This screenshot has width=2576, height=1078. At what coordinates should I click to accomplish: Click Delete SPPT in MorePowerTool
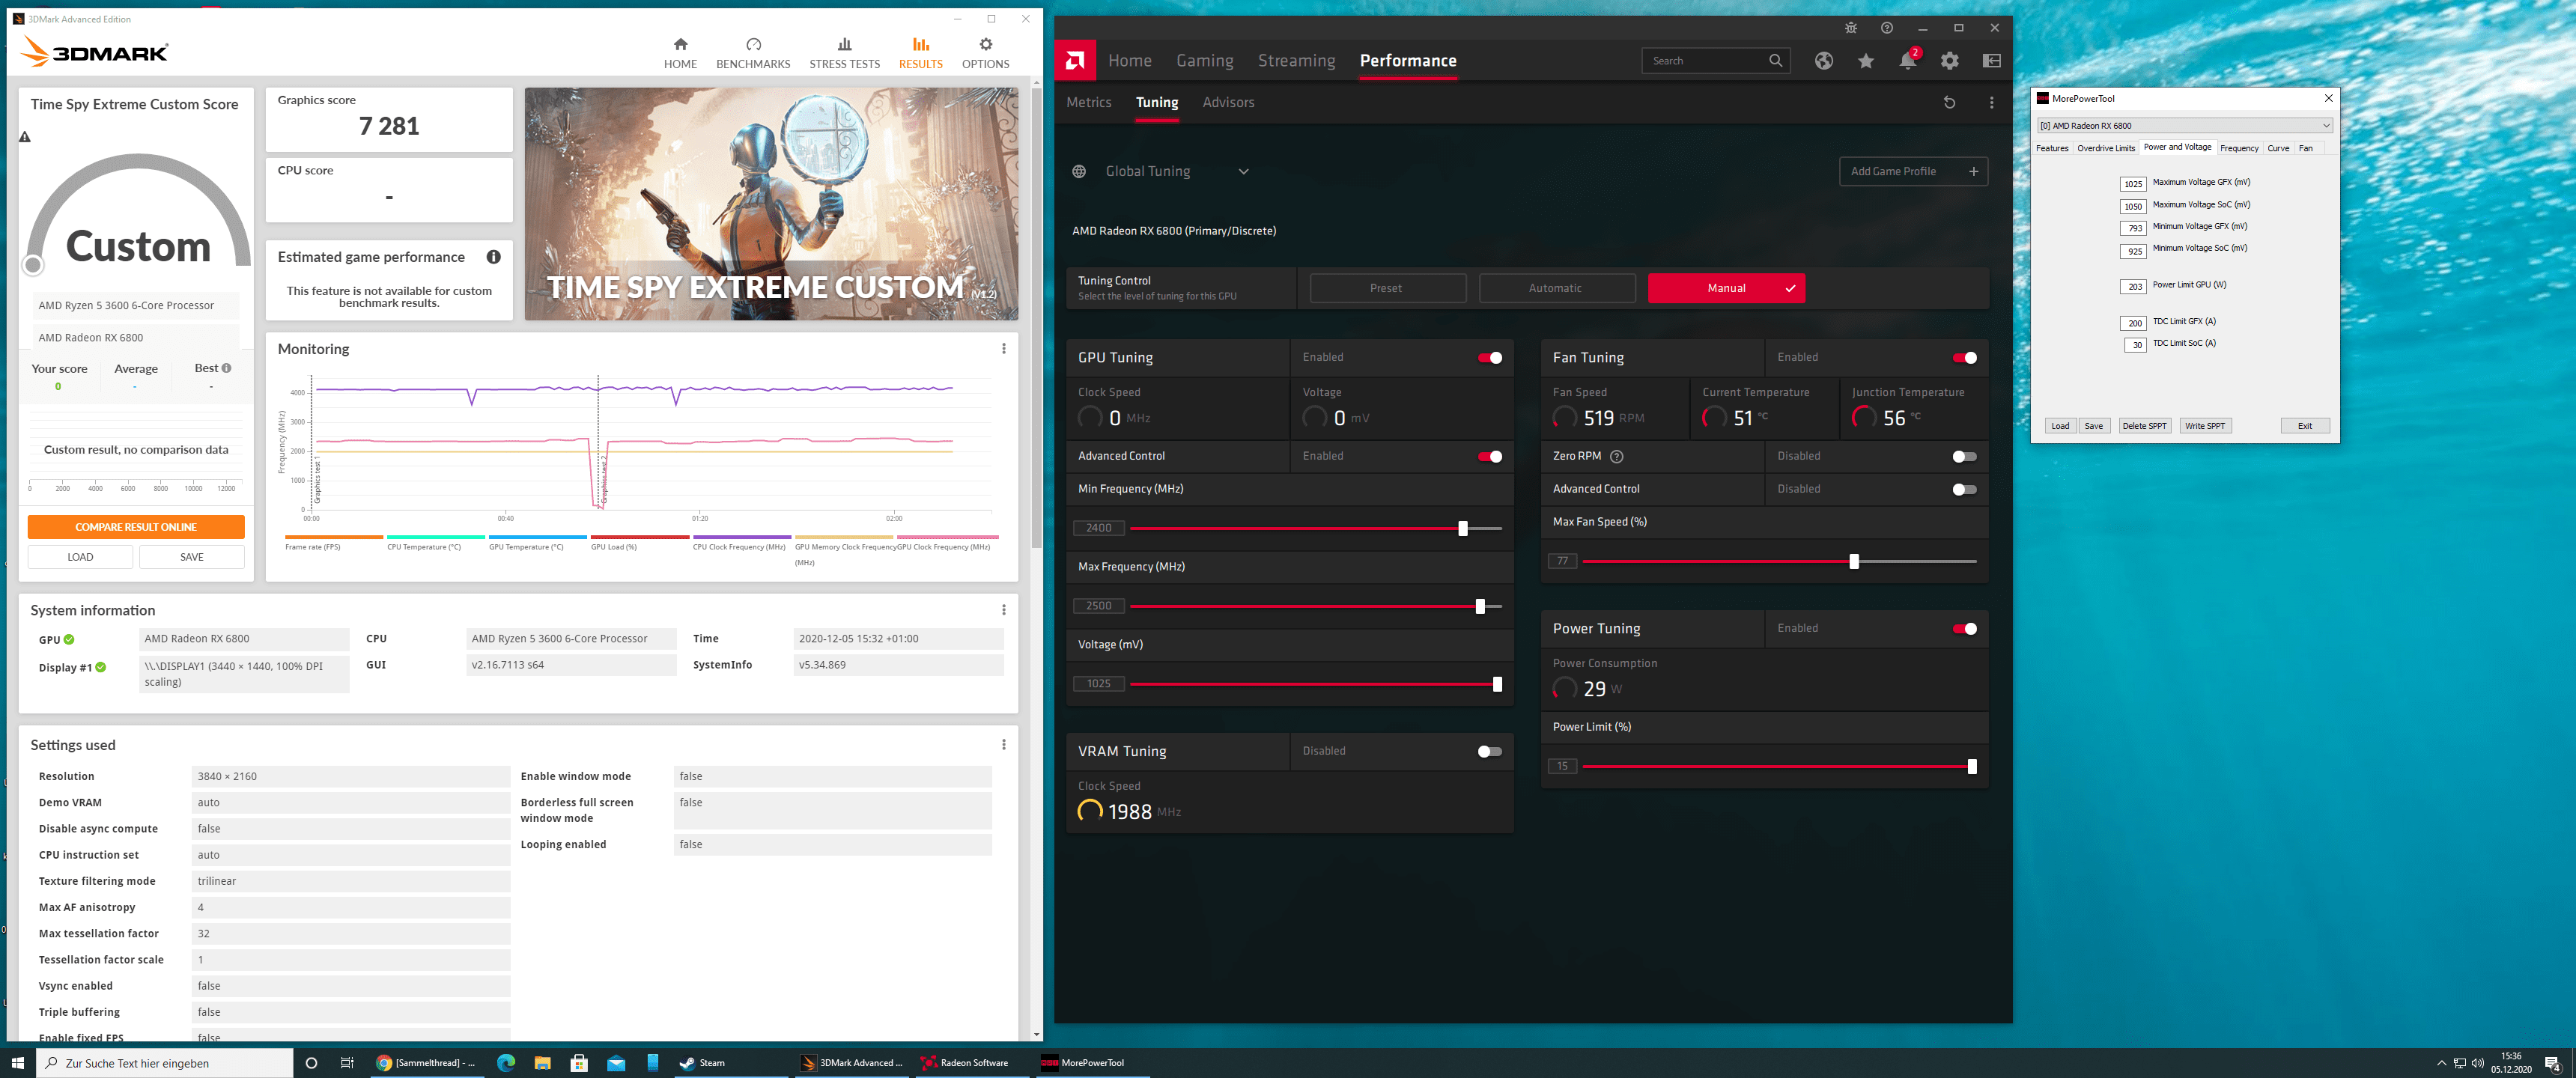[2144, 426]
